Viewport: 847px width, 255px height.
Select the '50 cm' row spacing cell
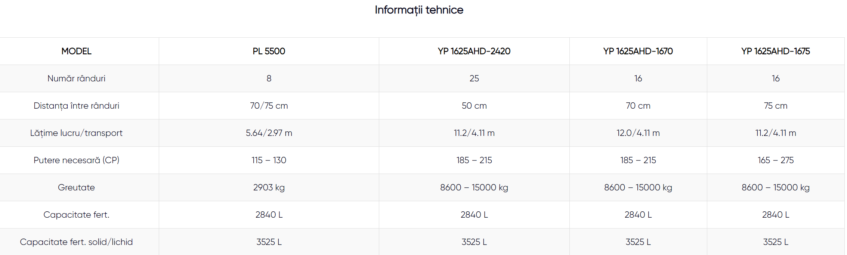tap(474, 106)
